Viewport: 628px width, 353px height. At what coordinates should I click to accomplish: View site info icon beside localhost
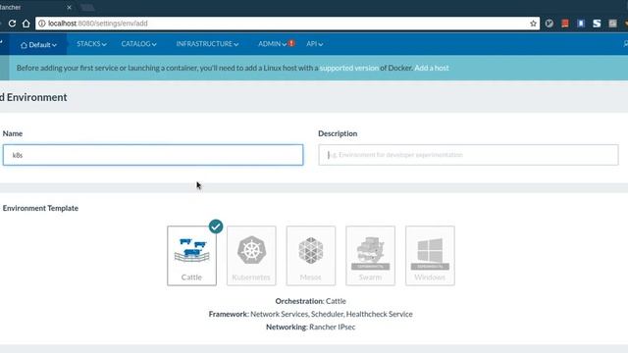(x=41, y=24)
